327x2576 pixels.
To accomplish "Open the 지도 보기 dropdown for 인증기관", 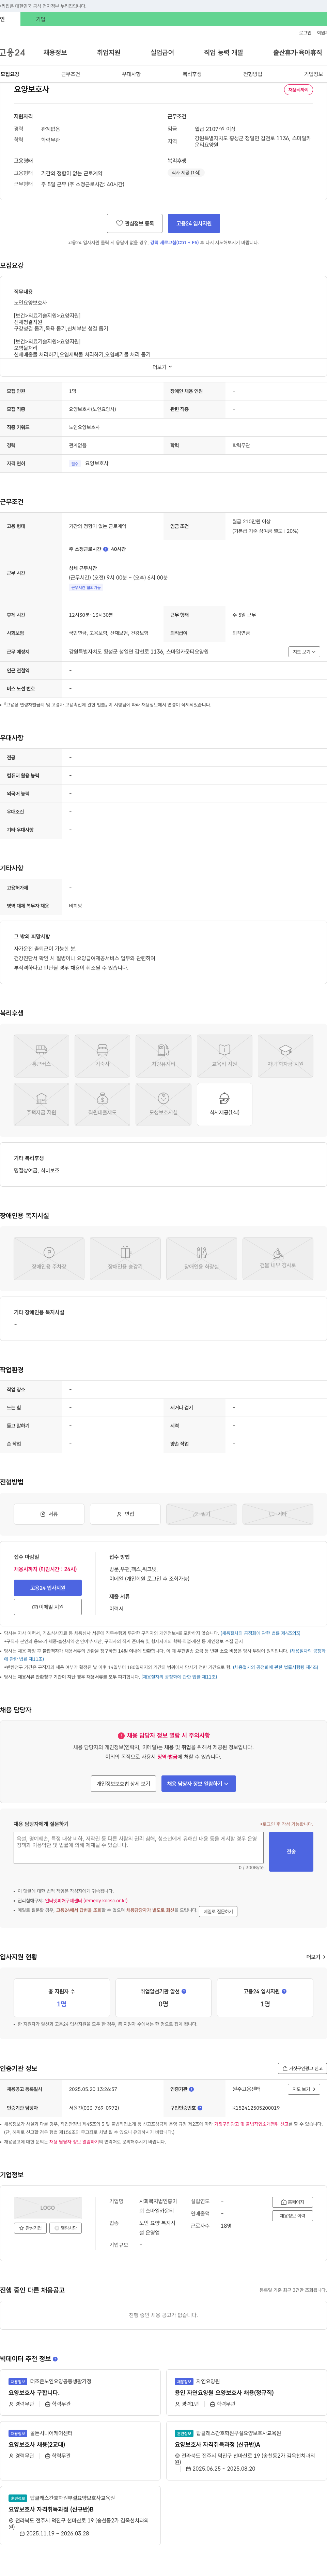I will [x=304, y=2089].
